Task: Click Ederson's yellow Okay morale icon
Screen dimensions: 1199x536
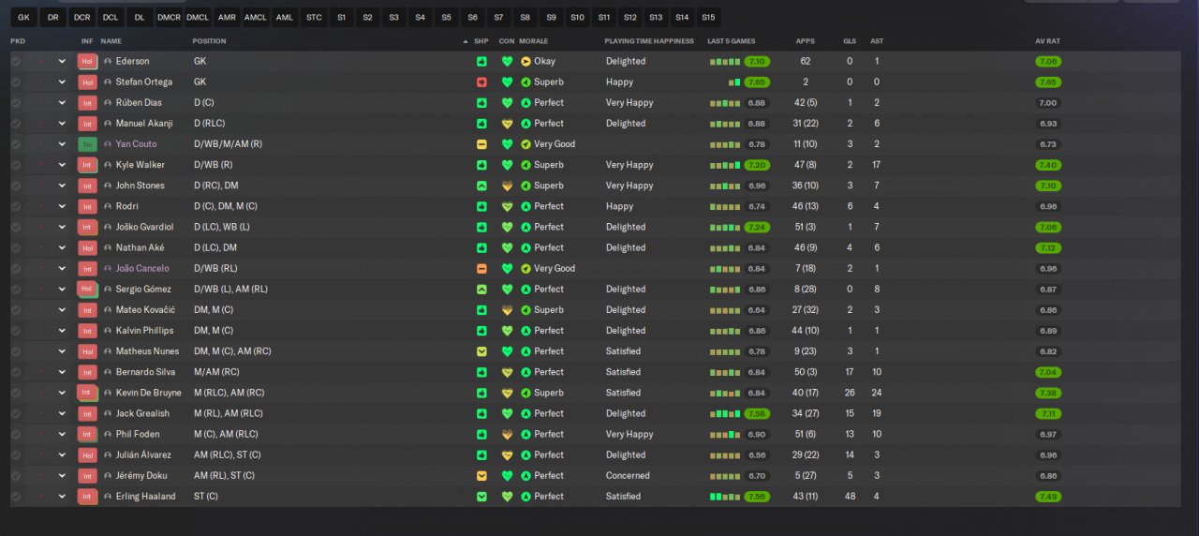Action: tap(525, 62)
